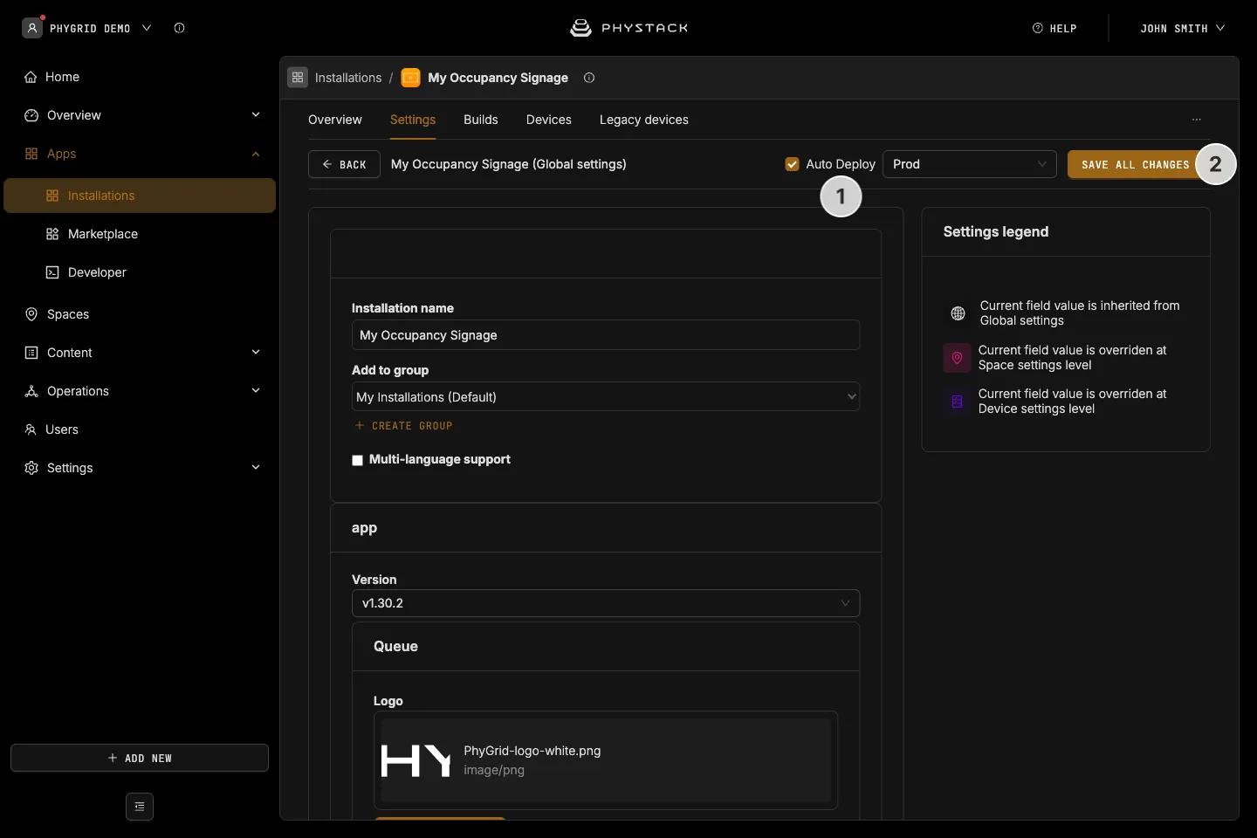Click the Spaces pin icon in the sidebar
This screenshot has width=1257, height=838.
pyautogui.click(x=31, y=314)
